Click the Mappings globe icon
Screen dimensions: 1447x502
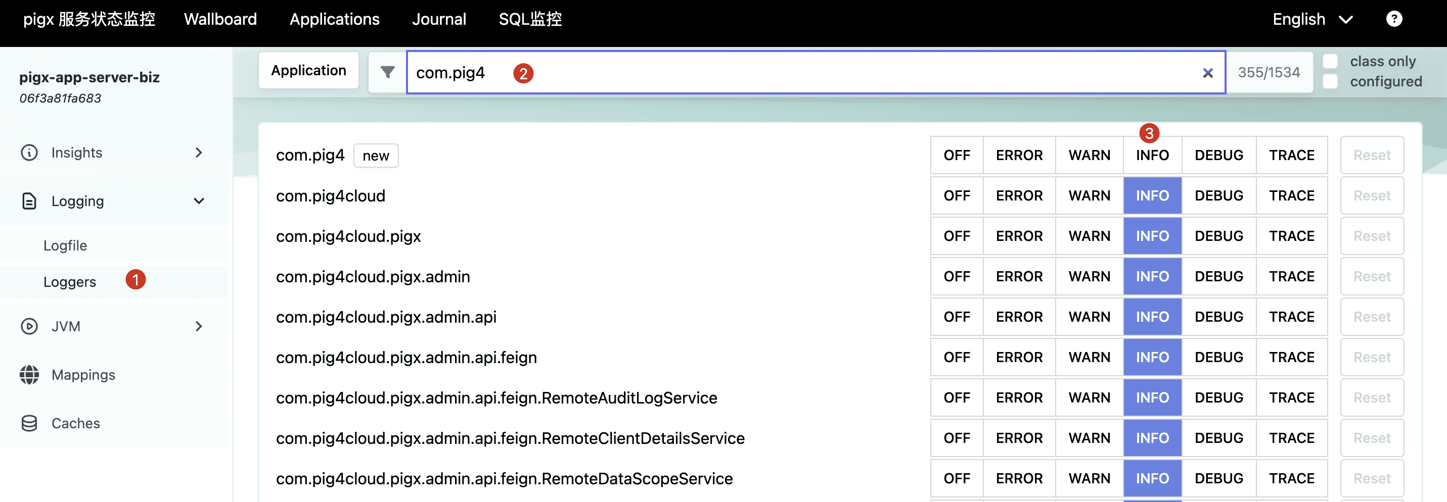click(x=29, y=375)
